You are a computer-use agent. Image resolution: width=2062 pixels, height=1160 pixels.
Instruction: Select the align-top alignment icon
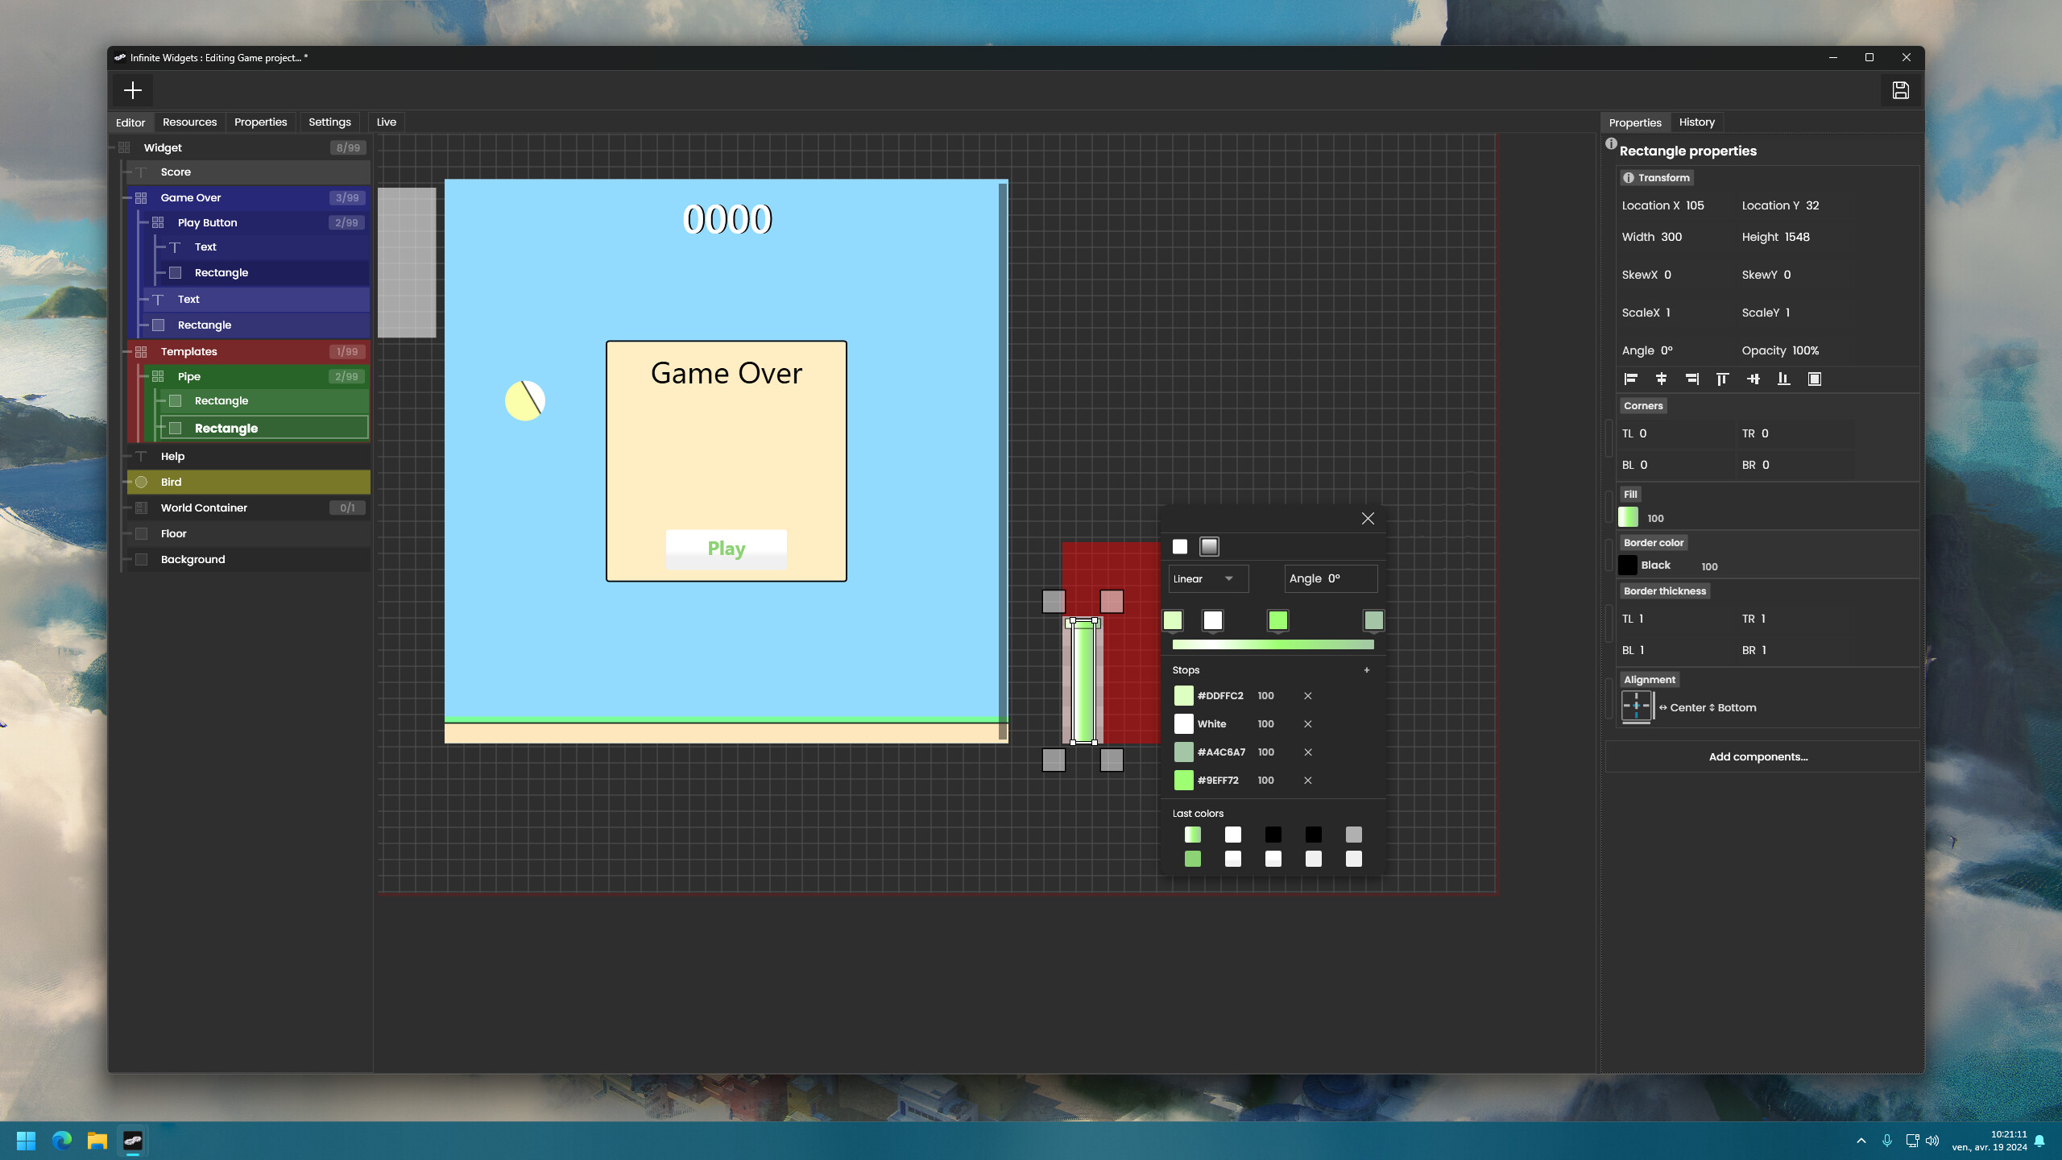[1722, 379]
